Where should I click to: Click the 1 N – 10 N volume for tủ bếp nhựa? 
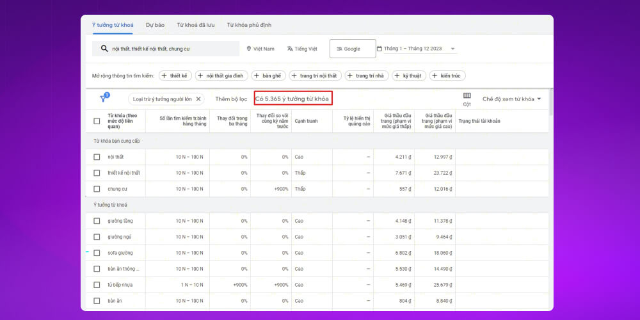(x=192, y=285)
